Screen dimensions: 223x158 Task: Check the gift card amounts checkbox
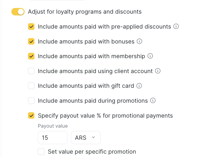(x=31, y=86)
